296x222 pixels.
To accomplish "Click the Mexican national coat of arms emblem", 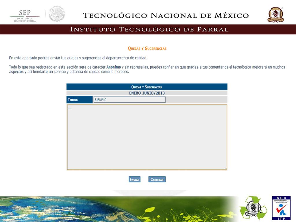I will 57,14.
